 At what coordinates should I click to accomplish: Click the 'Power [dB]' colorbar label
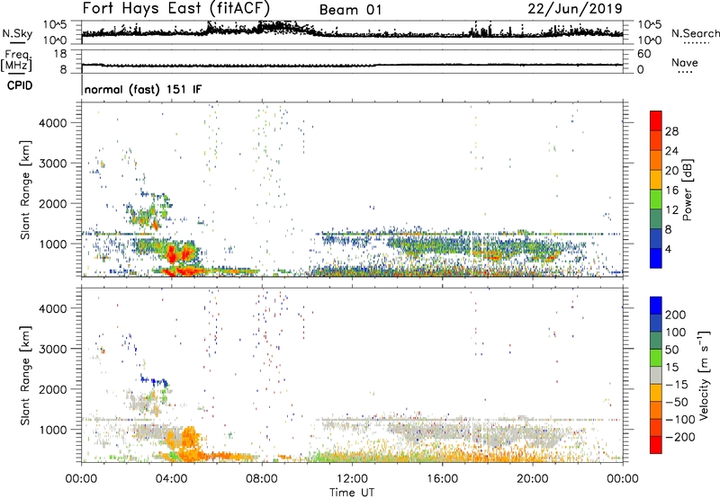click(687, 191)
